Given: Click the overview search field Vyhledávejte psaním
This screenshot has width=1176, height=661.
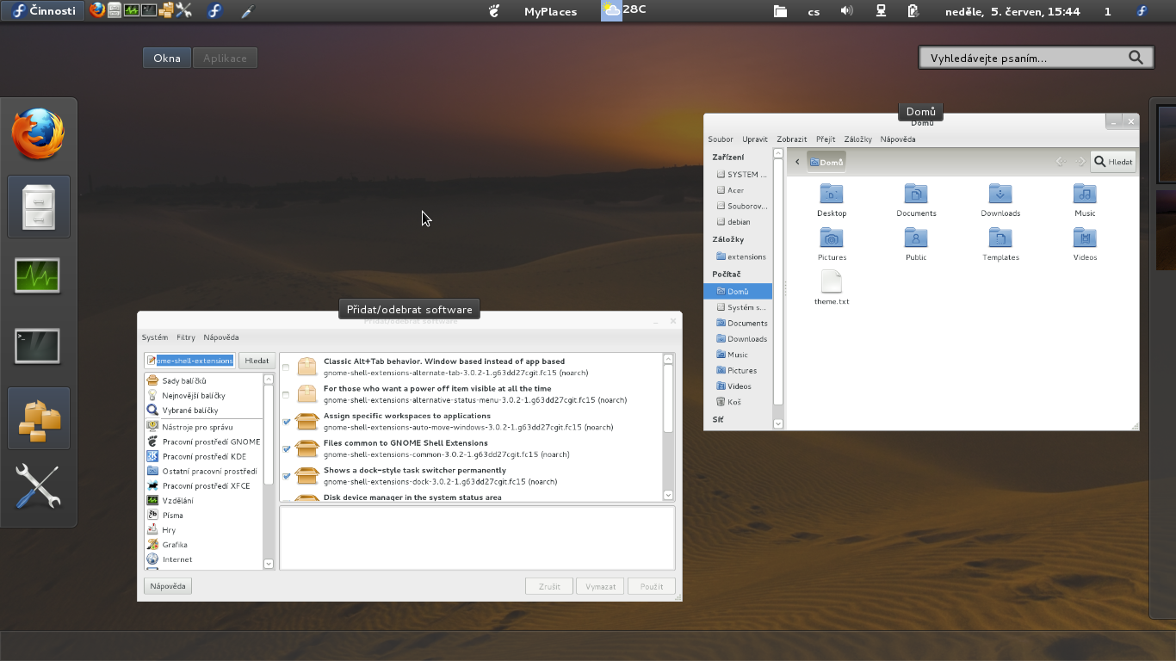Looking at the screenshot, I should point(1036,58).
